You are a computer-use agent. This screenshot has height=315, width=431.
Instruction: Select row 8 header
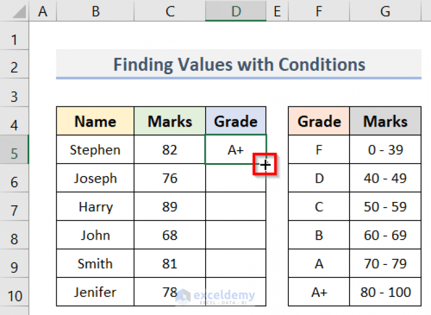click(x=14, y=235)
